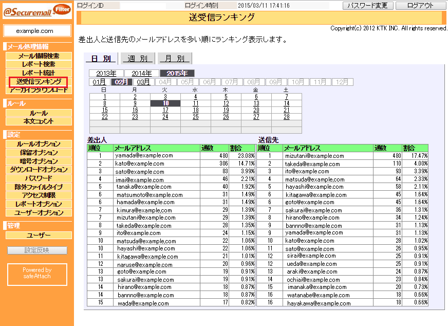Click recipient mizutani@example.com in 送信先 table
Viewport: 448px width, 326px height.
[314, 156]
